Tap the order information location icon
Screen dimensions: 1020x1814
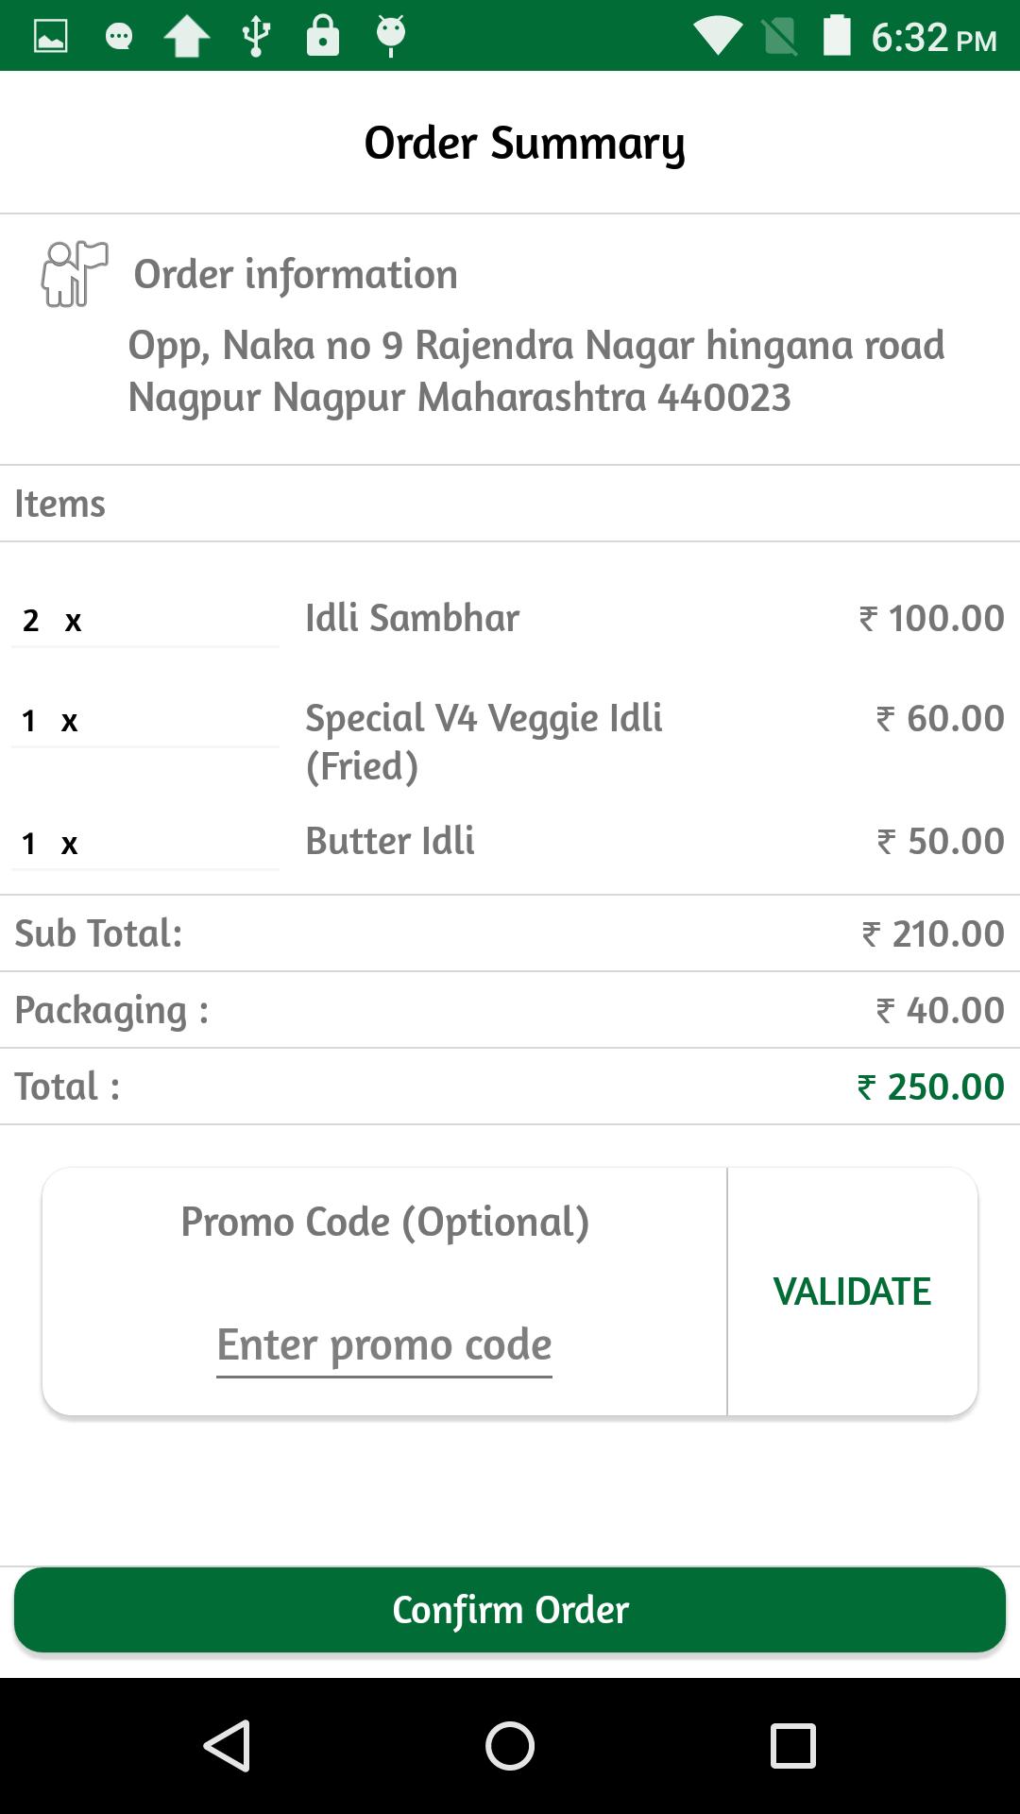[x=75, y=274]
